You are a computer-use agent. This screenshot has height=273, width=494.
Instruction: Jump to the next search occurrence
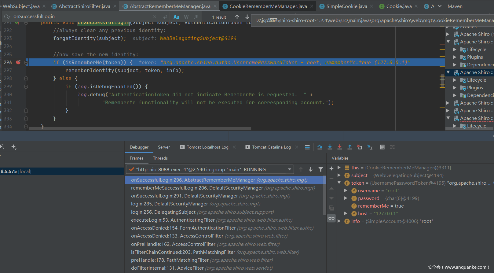point(247,17)
